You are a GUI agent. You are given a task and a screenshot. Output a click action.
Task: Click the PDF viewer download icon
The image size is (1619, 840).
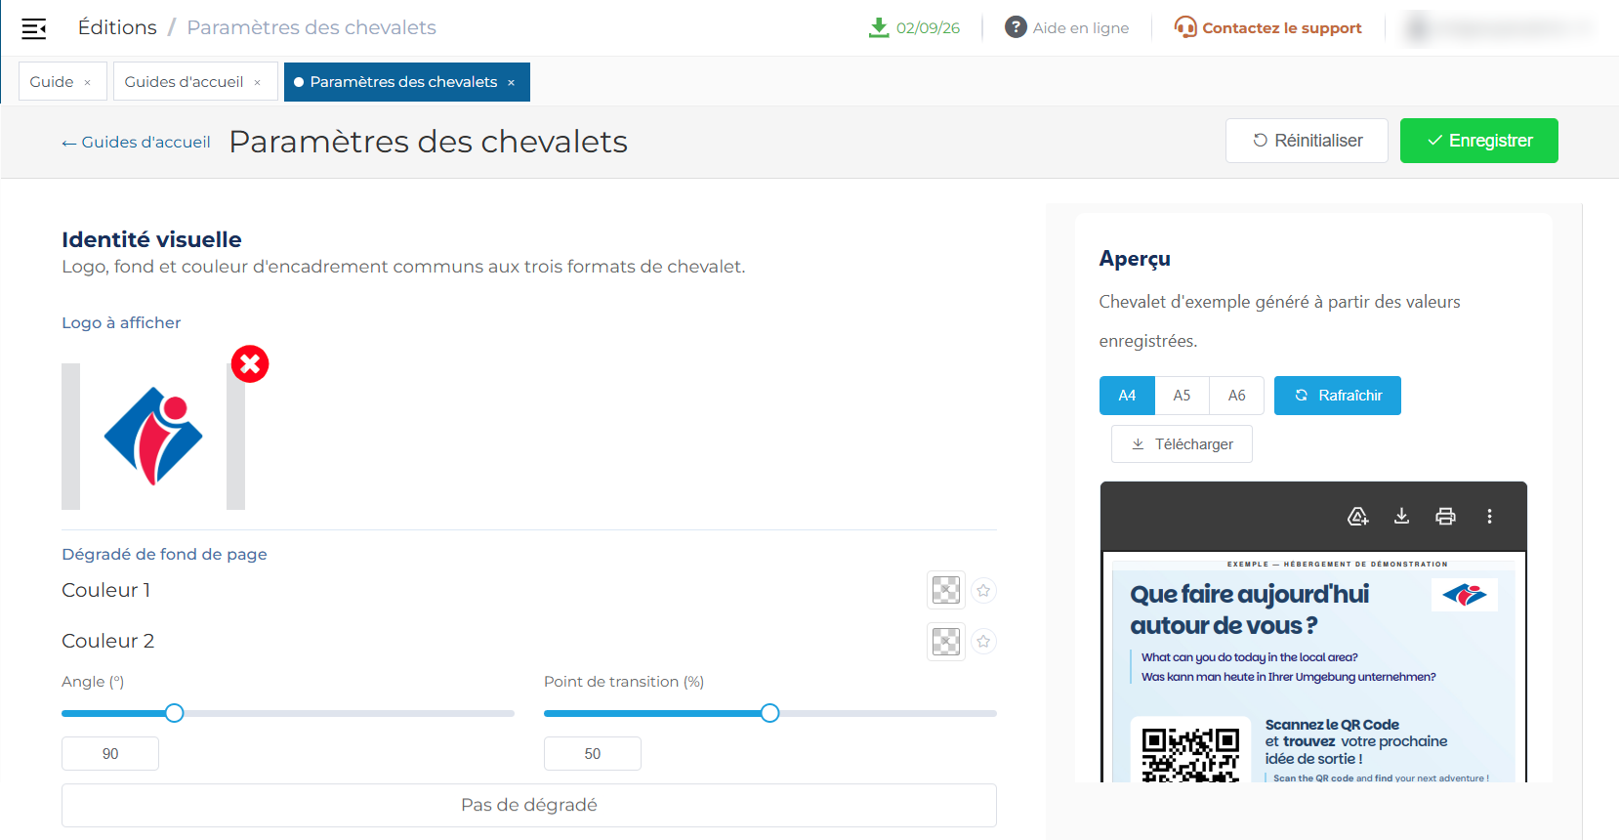click(1401, 516)
